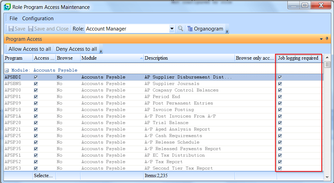Image resolution: width=334 pixels, height=183 pixels.
Task: Click the vertical scrollbar thumb
Action: coord(327,65)
